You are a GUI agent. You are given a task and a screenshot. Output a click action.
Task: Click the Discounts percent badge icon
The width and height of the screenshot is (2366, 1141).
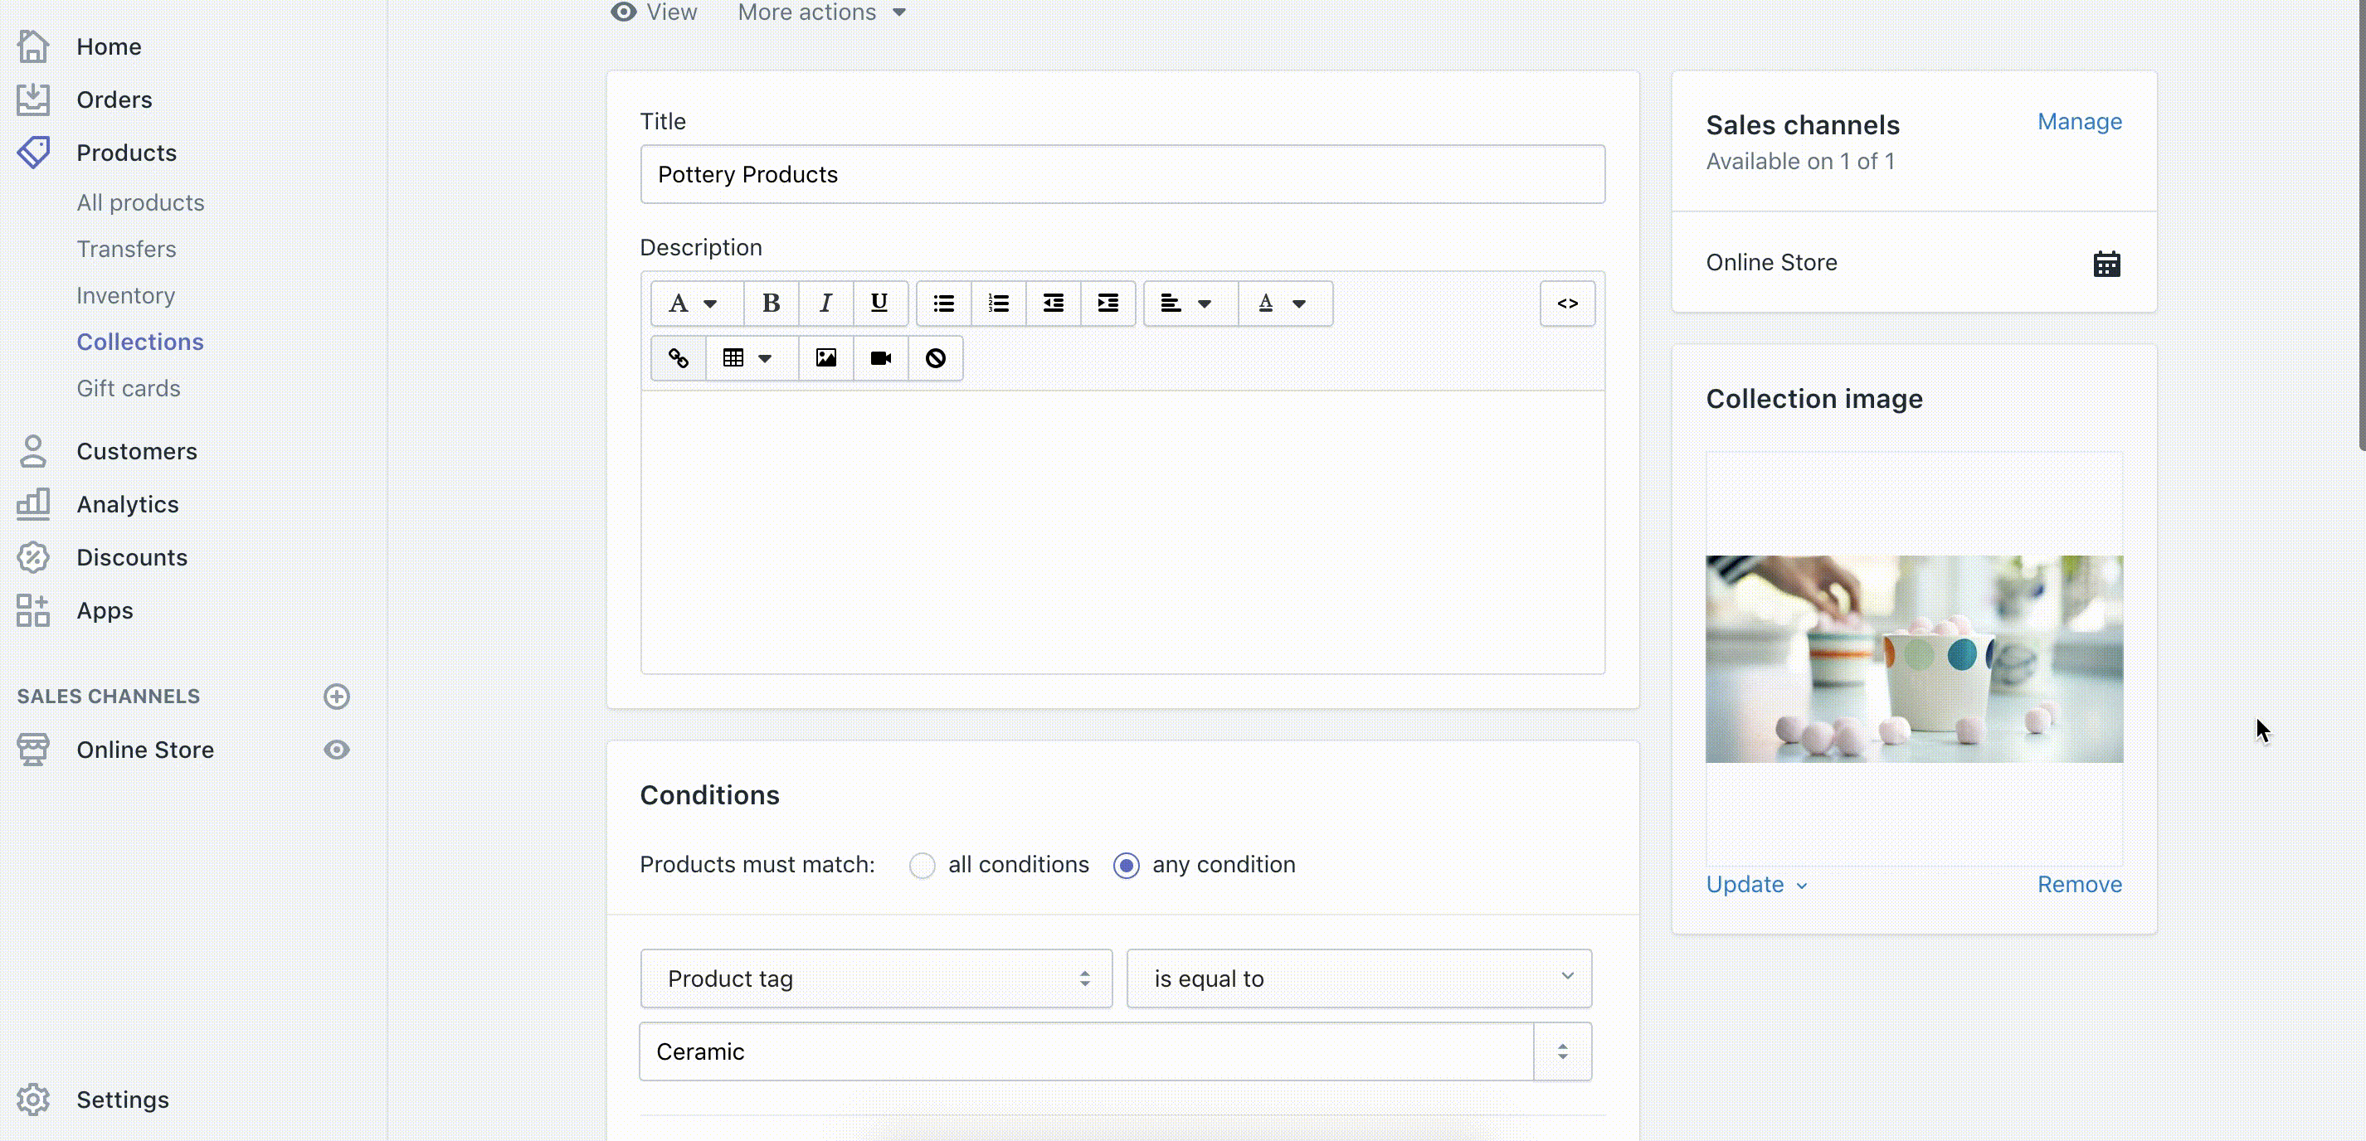(33, 556)
